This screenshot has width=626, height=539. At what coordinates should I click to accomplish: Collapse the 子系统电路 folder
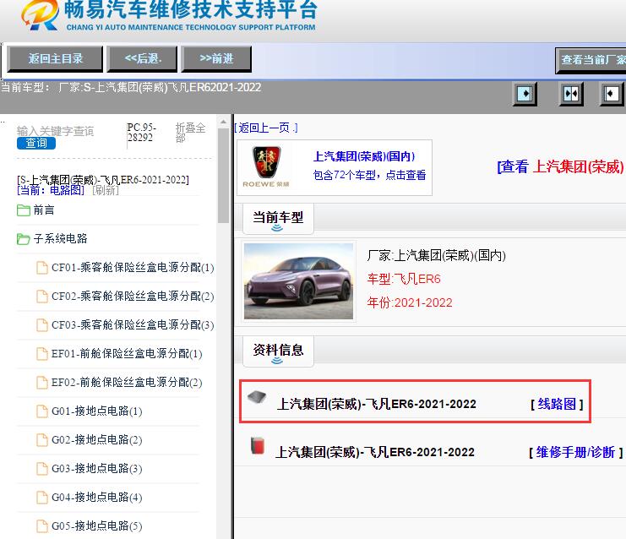click(60, 238)
